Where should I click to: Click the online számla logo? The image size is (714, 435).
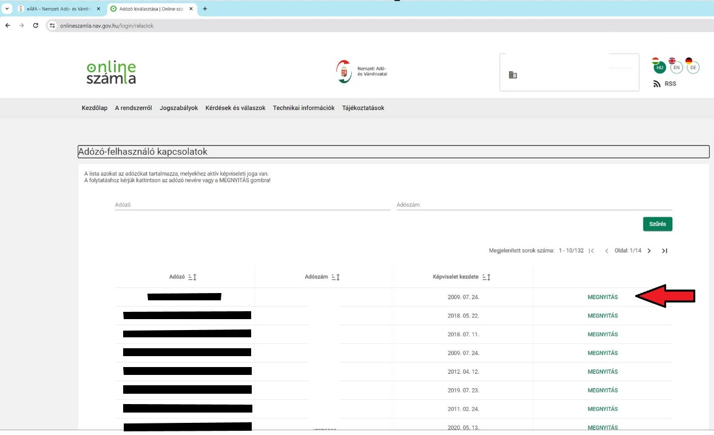(x=111, y=72)
